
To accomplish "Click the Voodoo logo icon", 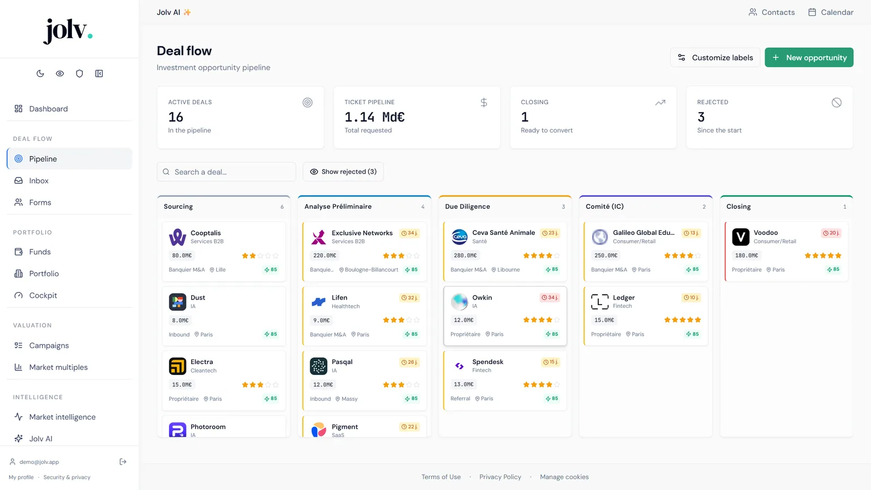I will tap(741, 237).
